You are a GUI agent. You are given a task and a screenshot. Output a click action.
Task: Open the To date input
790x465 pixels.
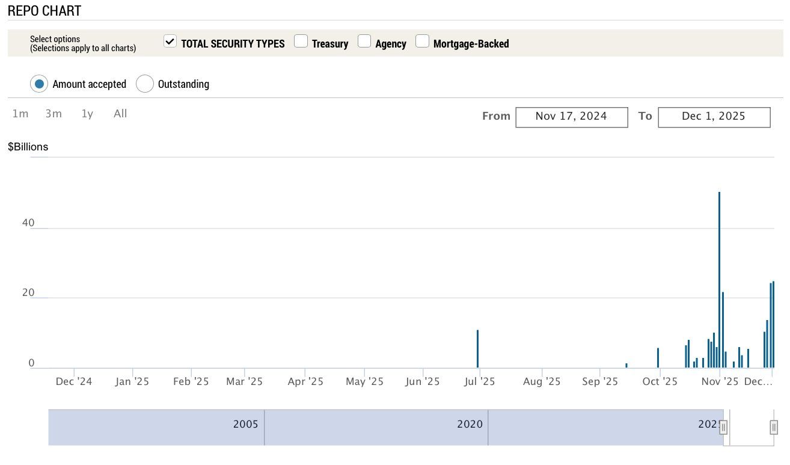(714, 117)
